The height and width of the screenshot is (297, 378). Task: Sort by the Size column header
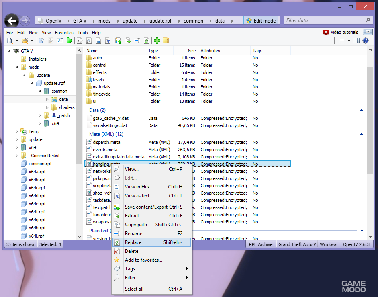186,51
